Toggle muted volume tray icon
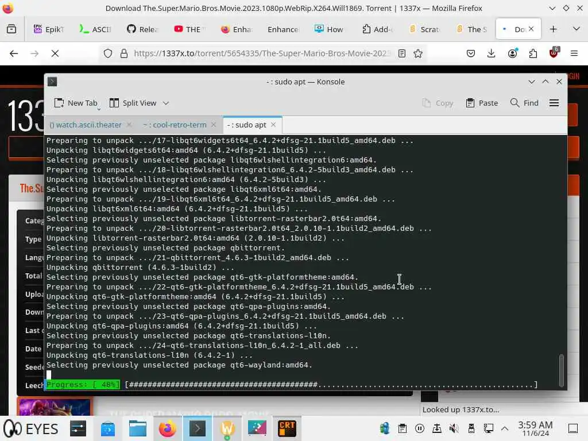588x441 pixels. 454,428
